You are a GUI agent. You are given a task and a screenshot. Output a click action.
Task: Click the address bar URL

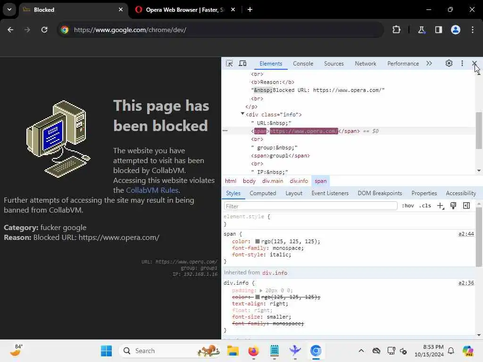[x=130, y=30]
